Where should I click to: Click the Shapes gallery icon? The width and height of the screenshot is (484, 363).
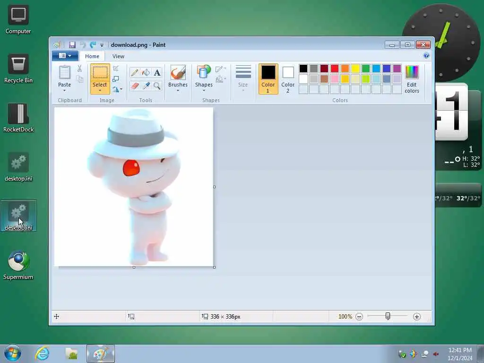click(x=204, y=72)
